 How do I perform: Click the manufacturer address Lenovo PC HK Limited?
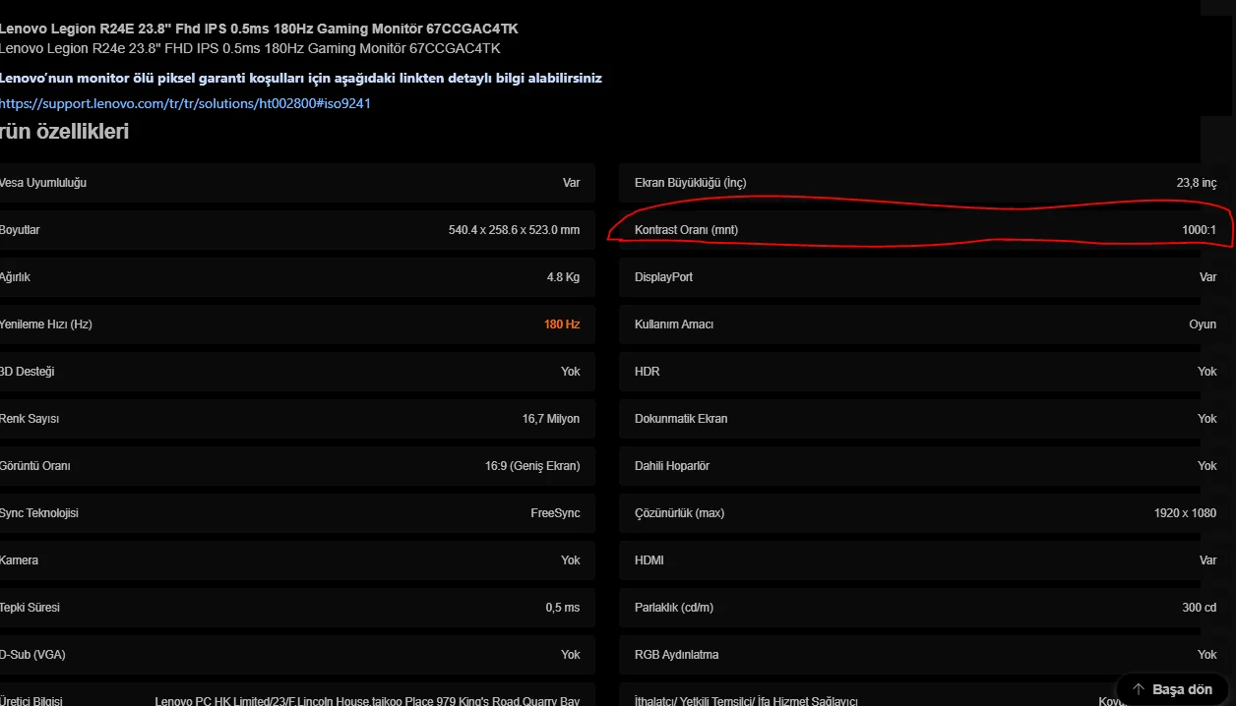367,700
